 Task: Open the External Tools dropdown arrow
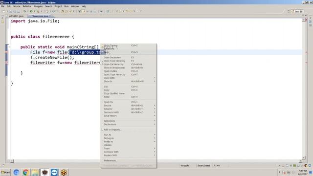click(x=41, y=11)
